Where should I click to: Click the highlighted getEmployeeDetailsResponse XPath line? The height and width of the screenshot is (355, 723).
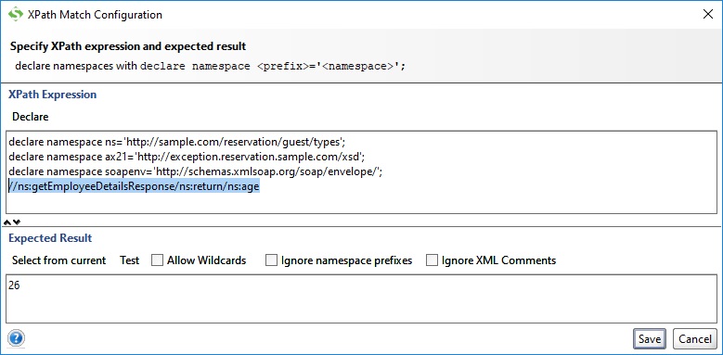pos(134,187)
